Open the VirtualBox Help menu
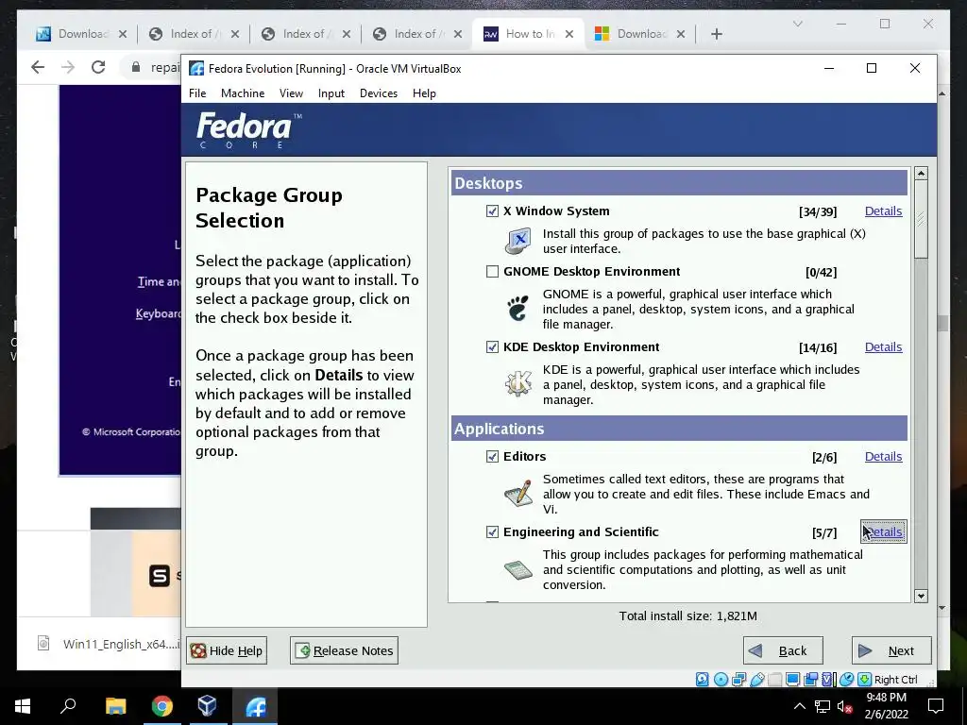This screenshot has height=725, width=967. tap(424, 93)
